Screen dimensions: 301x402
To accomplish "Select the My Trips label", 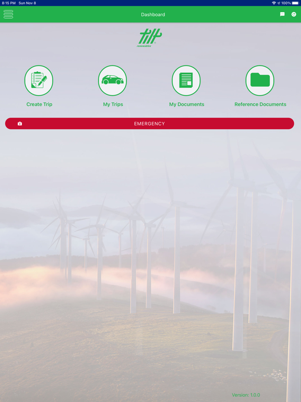I will tap(113, 104).
